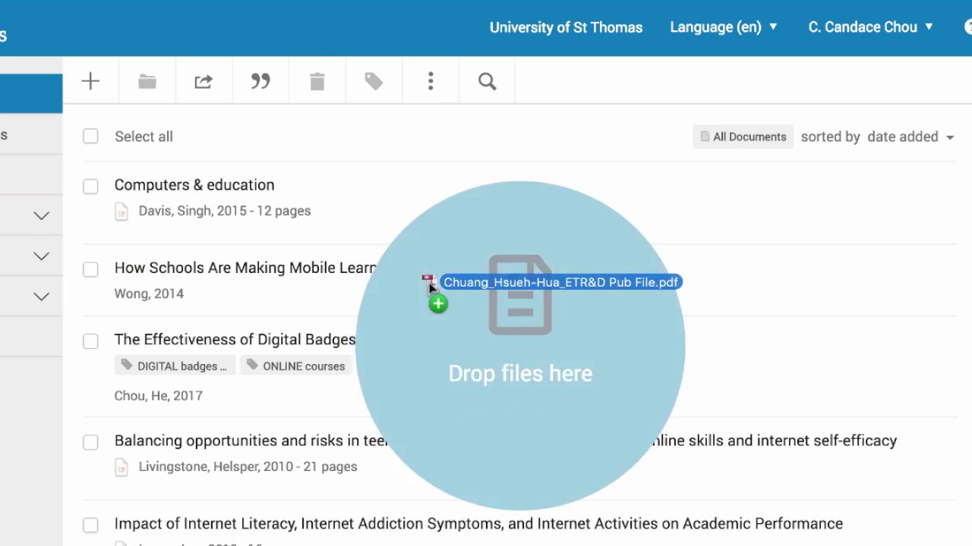Click the trash delete icon

click(317, 81)
